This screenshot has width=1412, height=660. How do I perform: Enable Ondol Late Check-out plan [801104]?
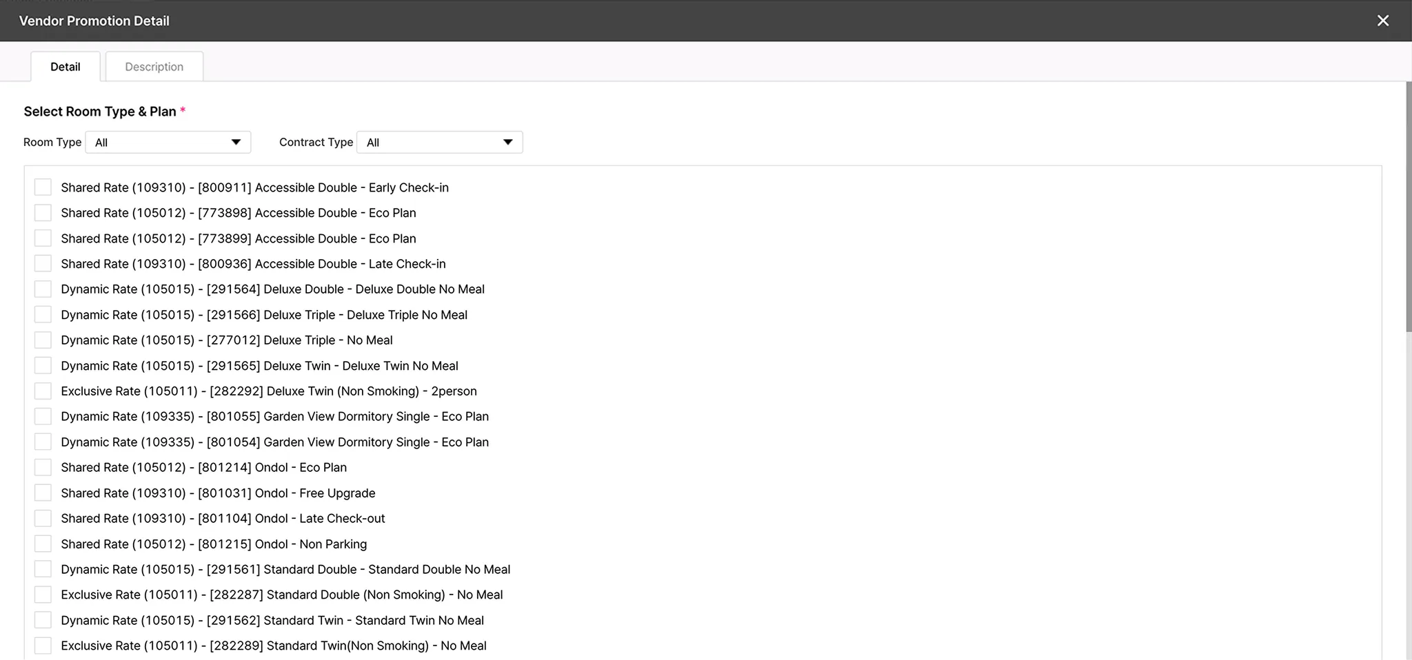tap(43, 519)
